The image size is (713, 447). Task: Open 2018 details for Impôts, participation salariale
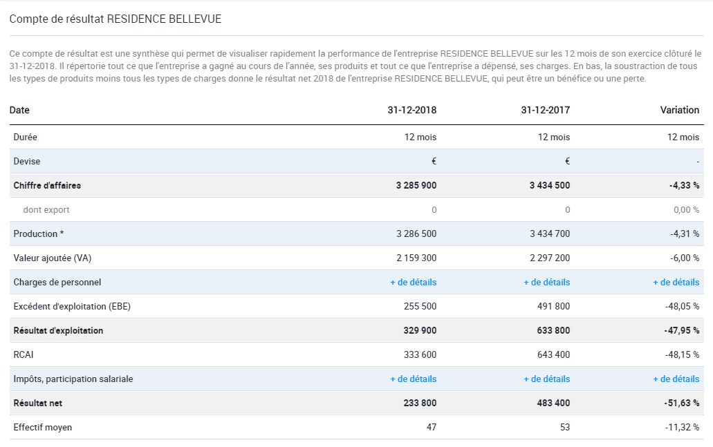click(413, 379)
